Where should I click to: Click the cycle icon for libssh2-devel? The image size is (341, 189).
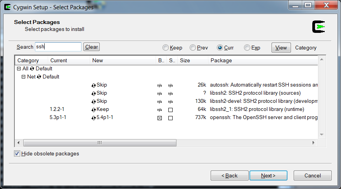93,102
